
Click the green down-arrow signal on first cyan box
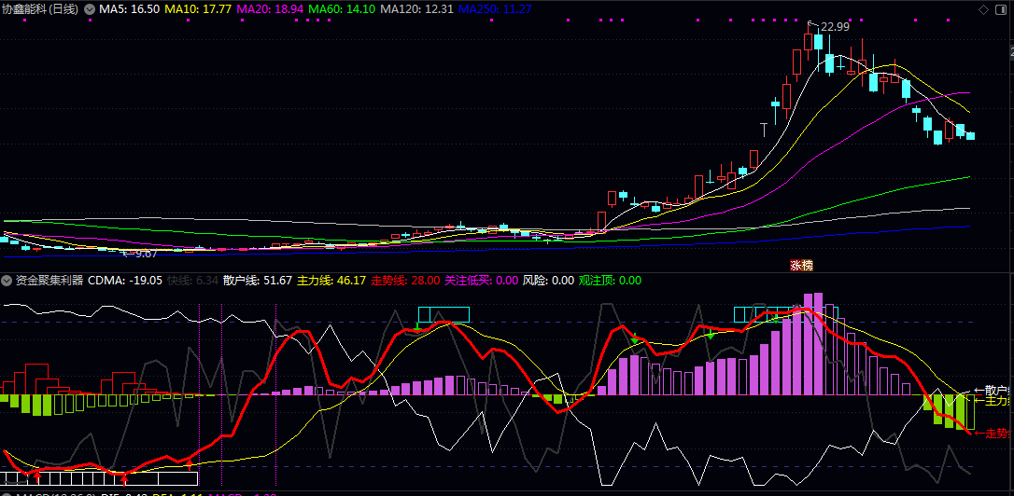click(417, 328)
